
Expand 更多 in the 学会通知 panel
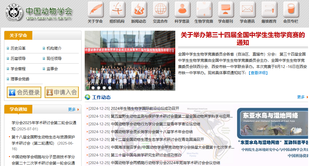pos(72,109)
